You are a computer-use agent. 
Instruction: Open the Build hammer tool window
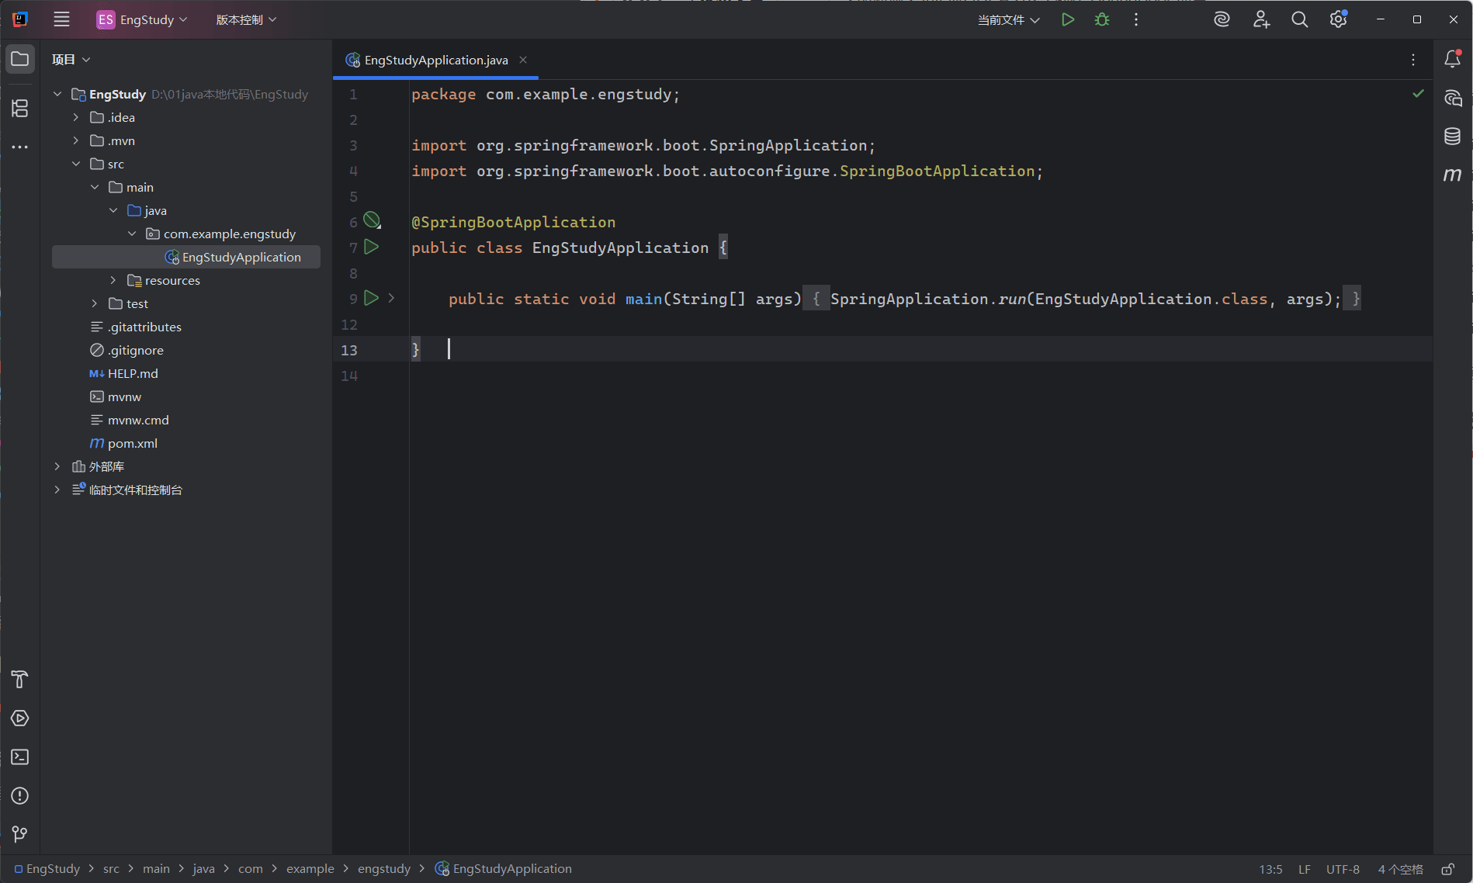point(20,680)
